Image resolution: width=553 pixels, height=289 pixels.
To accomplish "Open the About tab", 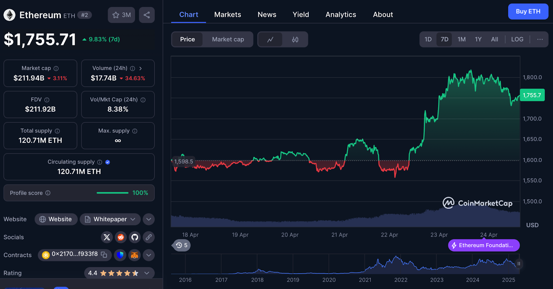I will tap(383, 15).
